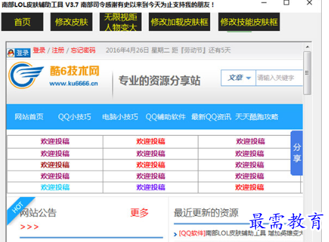329x242 pixels.
Task: Click the scrollbar up arrow
Action: click(307, 47)
